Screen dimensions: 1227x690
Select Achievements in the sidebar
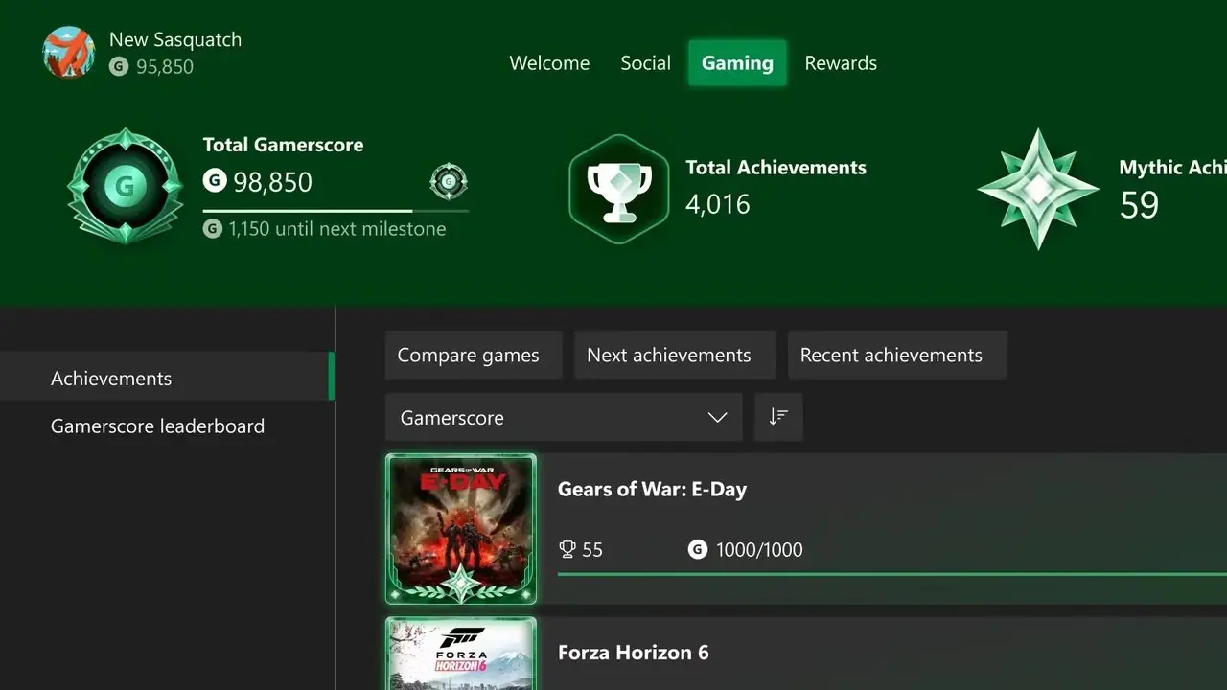(167, 378)
